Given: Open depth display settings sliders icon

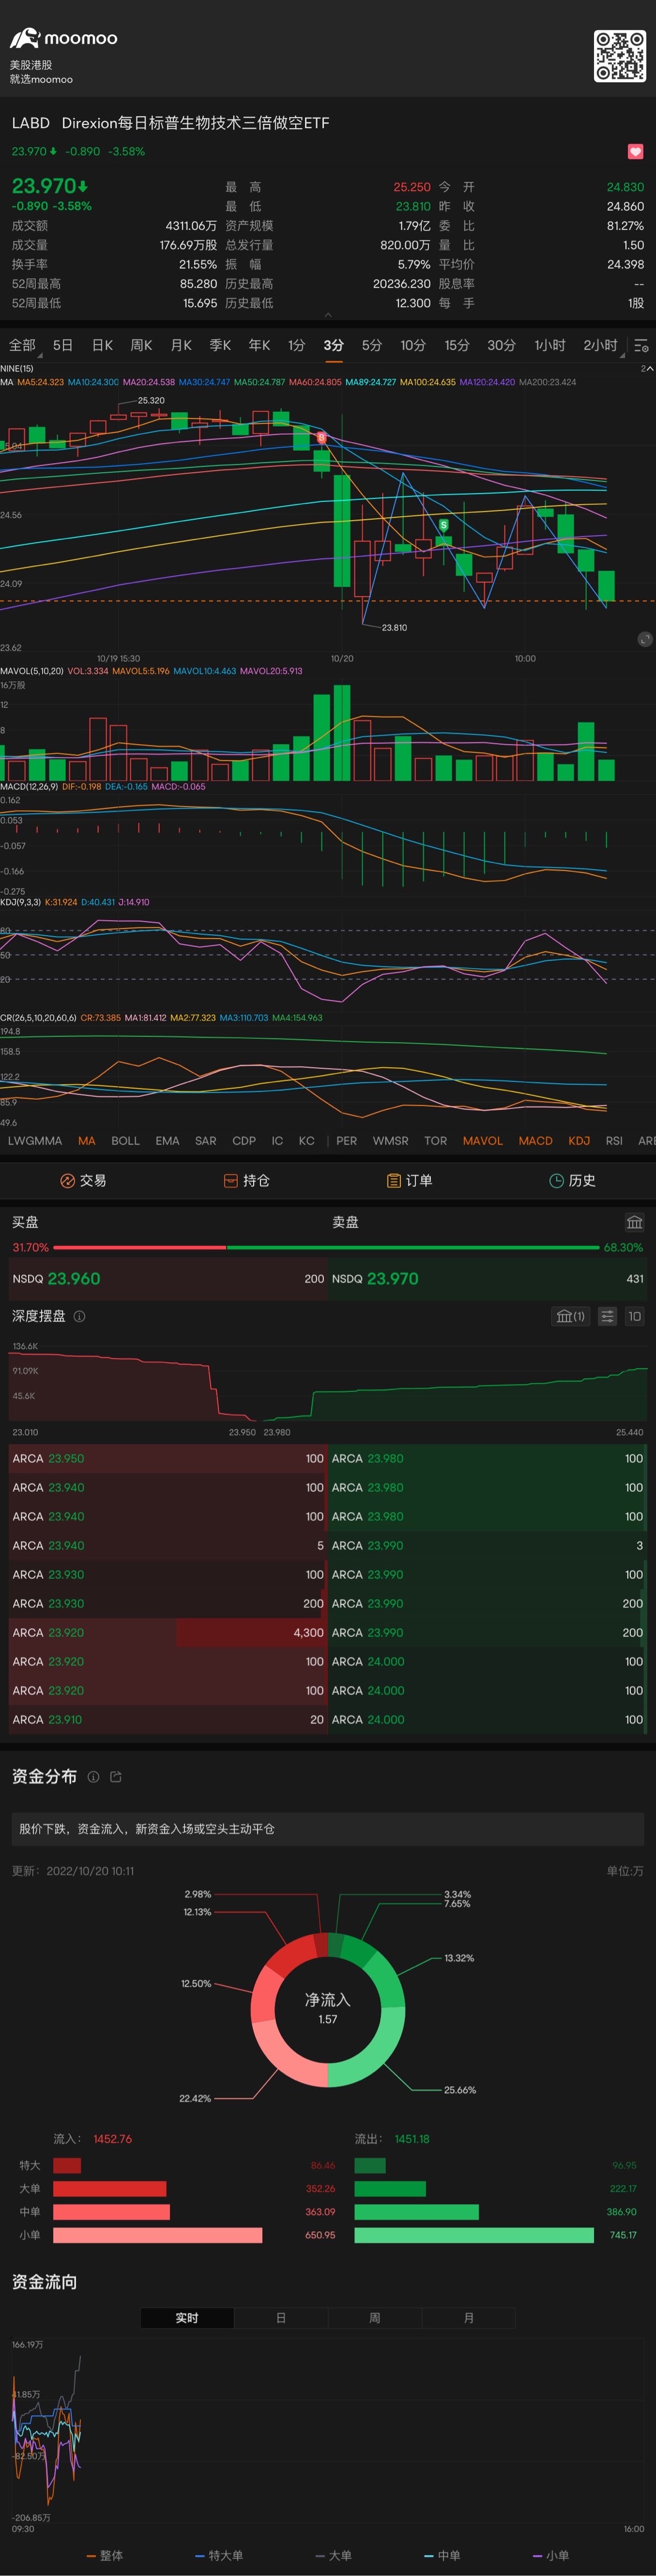Looking at the screenshot, I should click(x=607, y=1316).
